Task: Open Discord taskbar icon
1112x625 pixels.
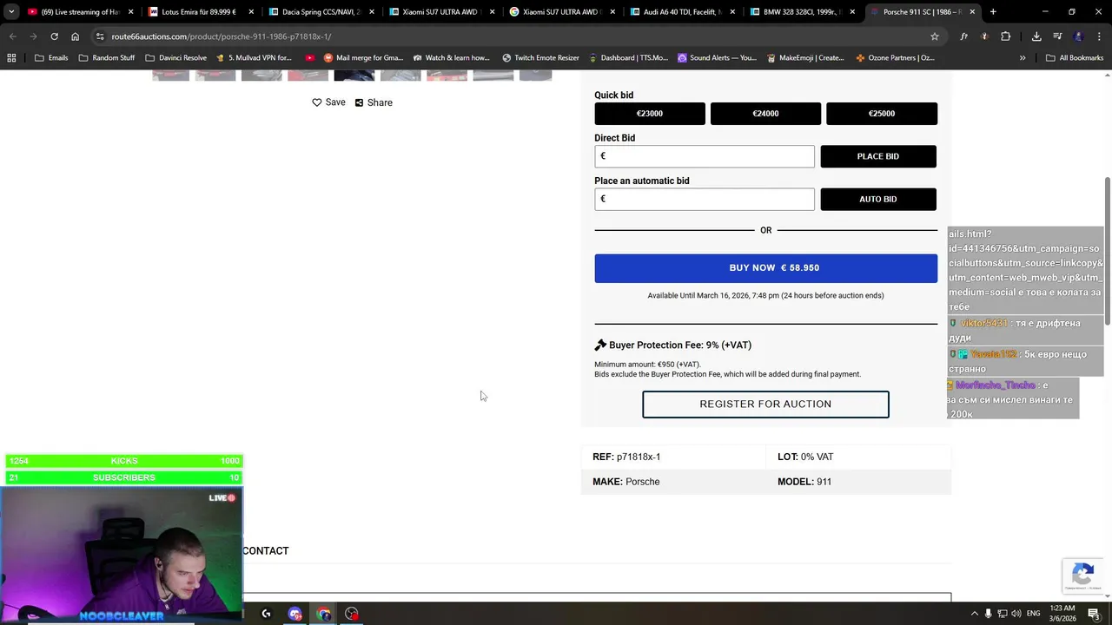Action: pos(295,614)
